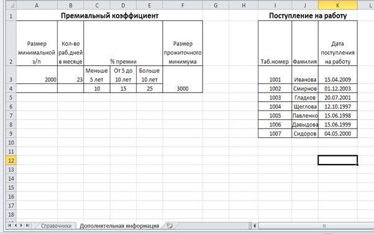374x234 pixels.
Task: Click the 'Размер минимальной з/п' header cell
Action: (x=37, y=43)
